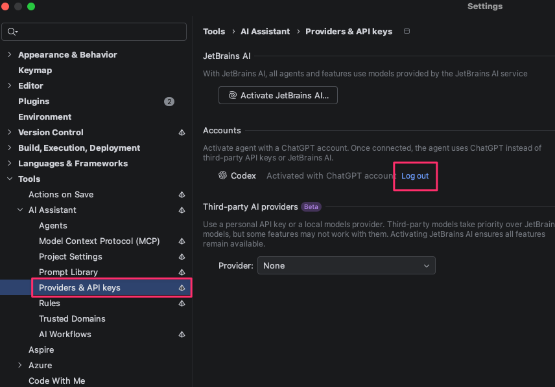This screenshot has height=387, width=555.
Task: Click AI Assistant in the breadcrumb
Action: tap(265, 32)
